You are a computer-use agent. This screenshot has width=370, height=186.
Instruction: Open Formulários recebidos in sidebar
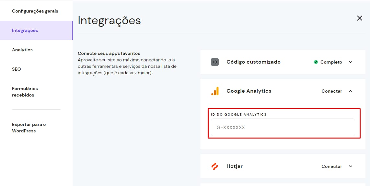(x=25, y=92)
